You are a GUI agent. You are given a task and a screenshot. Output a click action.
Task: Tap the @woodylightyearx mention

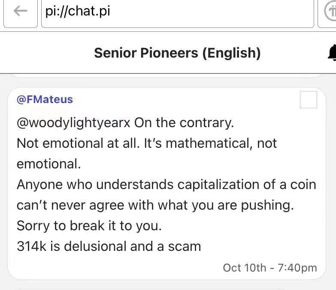[73, 123]
